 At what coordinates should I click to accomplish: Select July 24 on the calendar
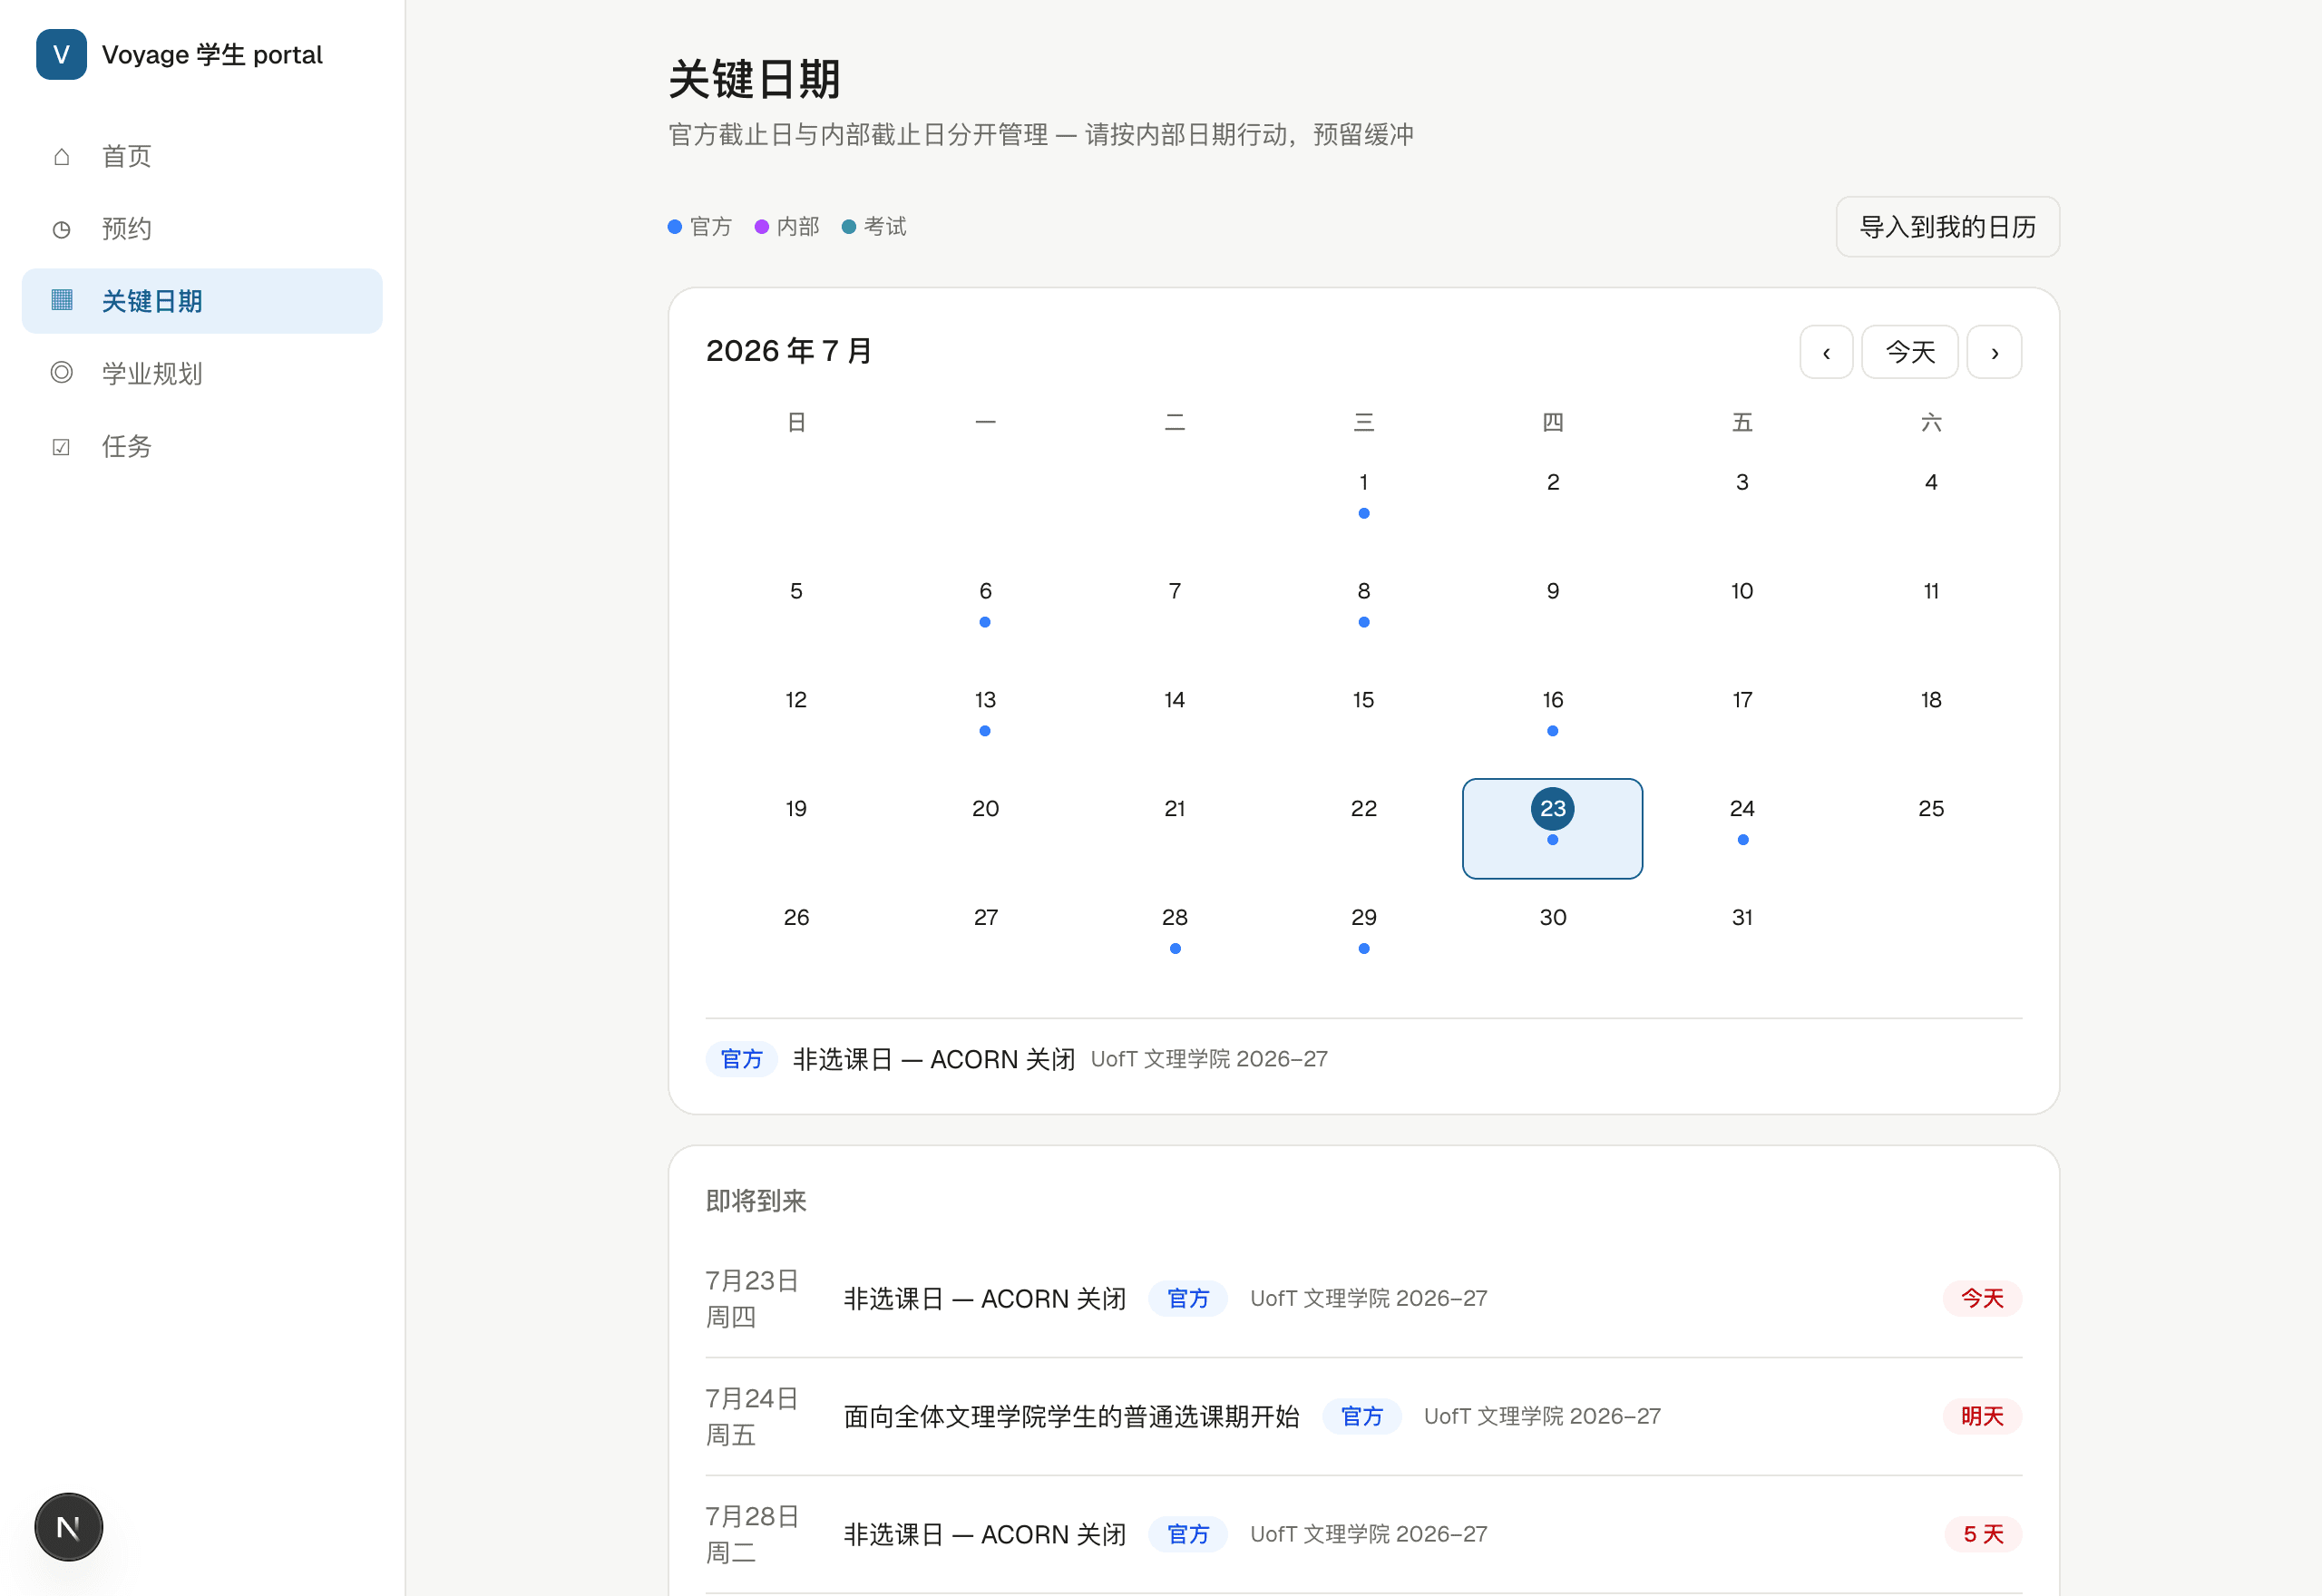click(1741, 828)
